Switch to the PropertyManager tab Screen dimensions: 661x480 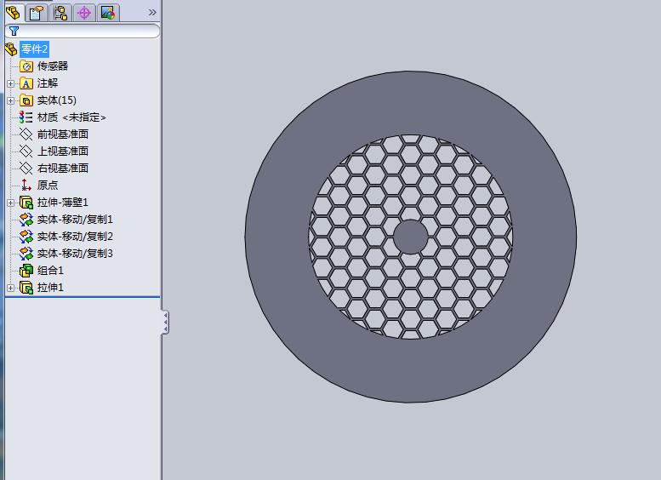(37, 13)
